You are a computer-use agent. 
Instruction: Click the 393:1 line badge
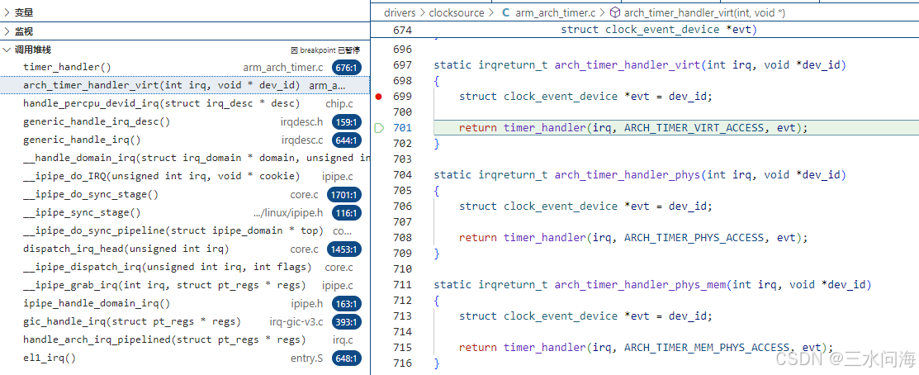point(347,322)
